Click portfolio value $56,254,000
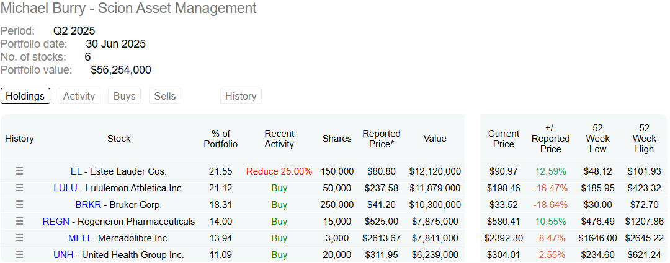The width and height of the screenshot is (670, 263). pyautogui.click(x=121, y=70)
